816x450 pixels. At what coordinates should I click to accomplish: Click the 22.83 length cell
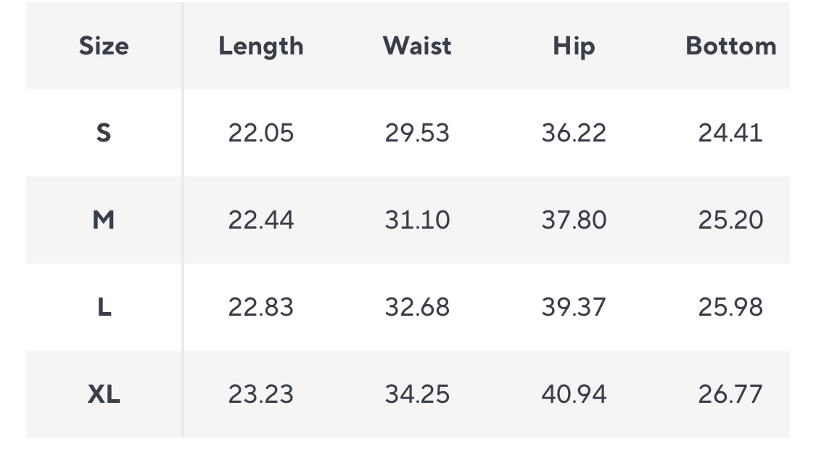[x=260, y=307]
